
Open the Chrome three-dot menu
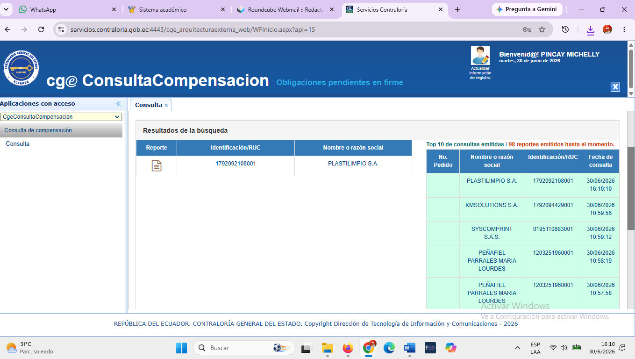click(624, 29)
